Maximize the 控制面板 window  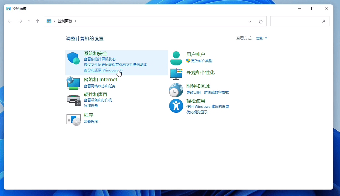tap(313, 9)
